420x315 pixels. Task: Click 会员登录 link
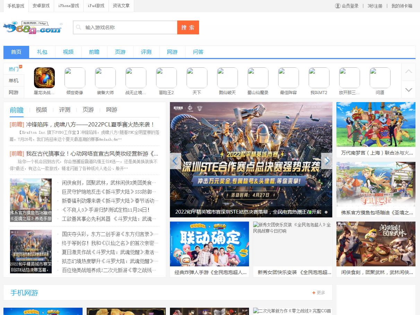pyautogui.click(x=350, y=6)
